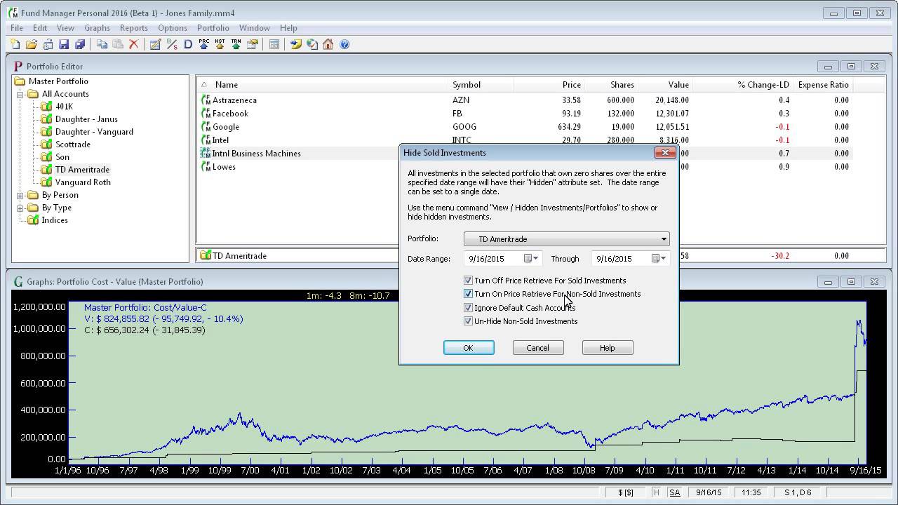Open the Portfolio dropdown showing TD Ameritrade
The width and height of the screenshot is (898, 505).
567,239
